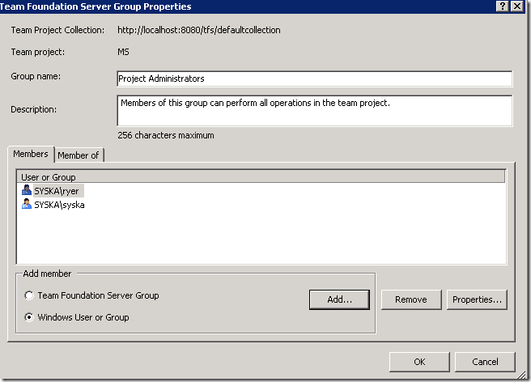Select the Team Foundation Server Group radio button
Image resolution: width=531 pixels, height=382 pixels.
coord(29,296)
